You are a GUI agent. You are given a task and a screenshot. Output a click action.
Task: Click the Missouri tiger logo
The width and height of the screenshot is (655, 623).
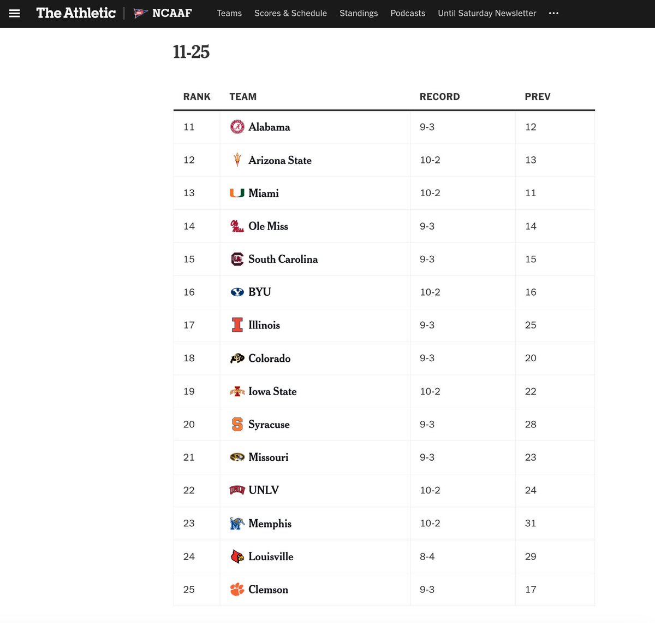point(236,457)
